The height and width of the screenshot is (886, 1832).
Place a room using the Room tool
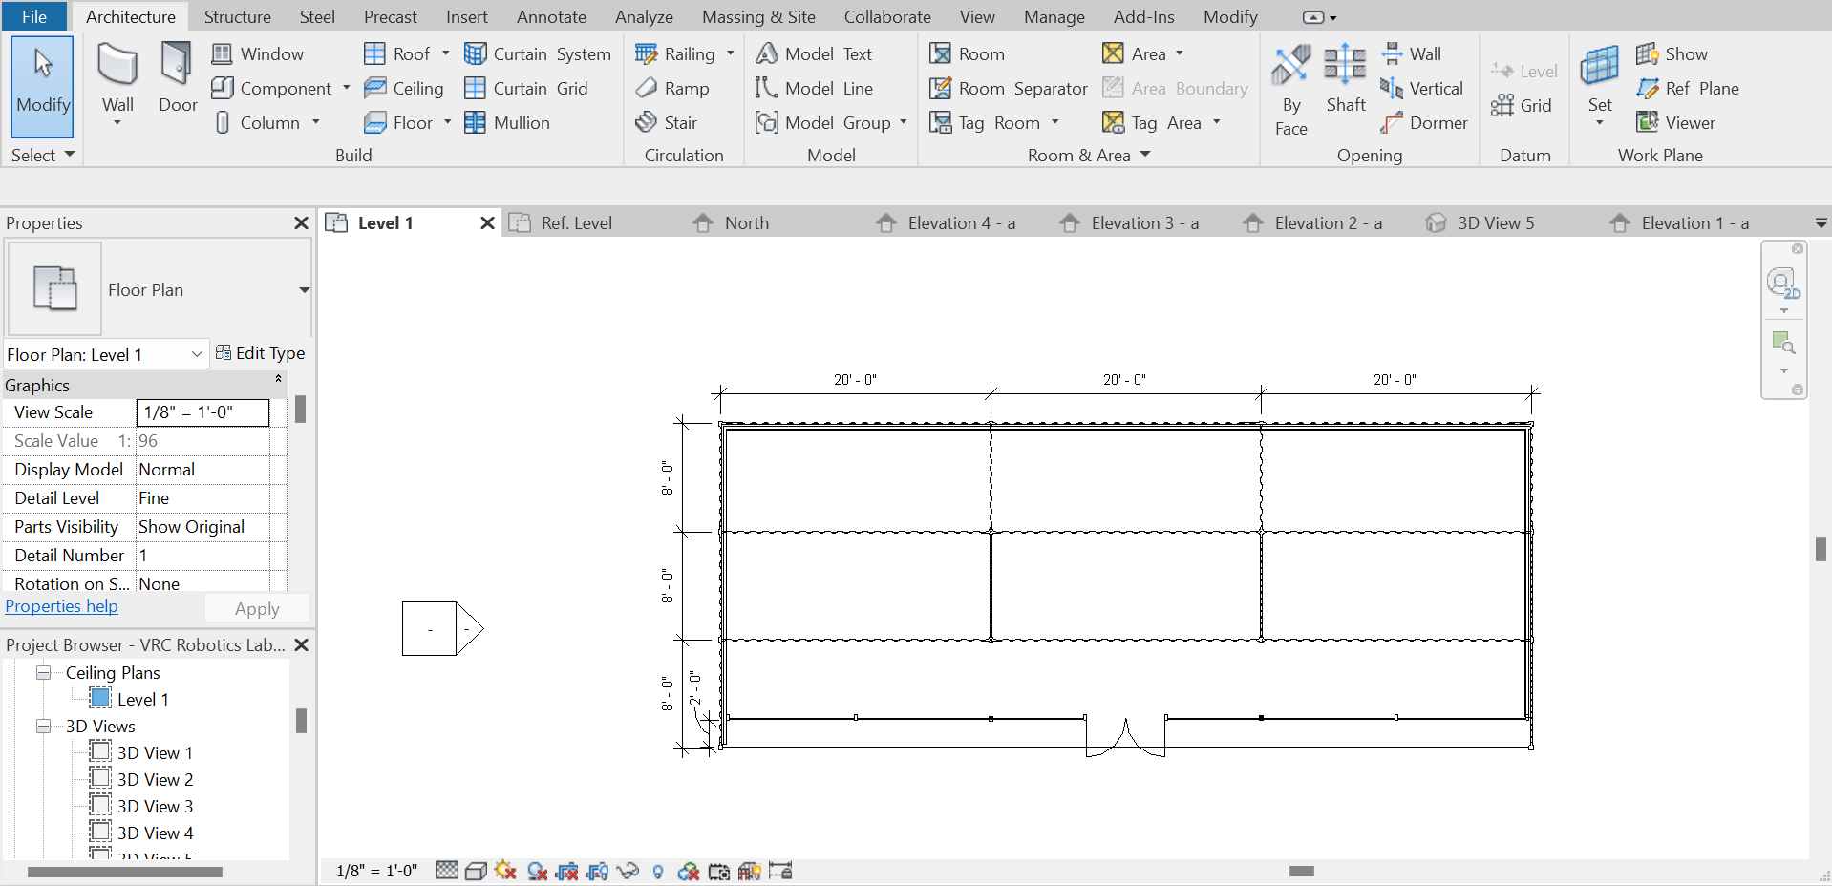967,53
